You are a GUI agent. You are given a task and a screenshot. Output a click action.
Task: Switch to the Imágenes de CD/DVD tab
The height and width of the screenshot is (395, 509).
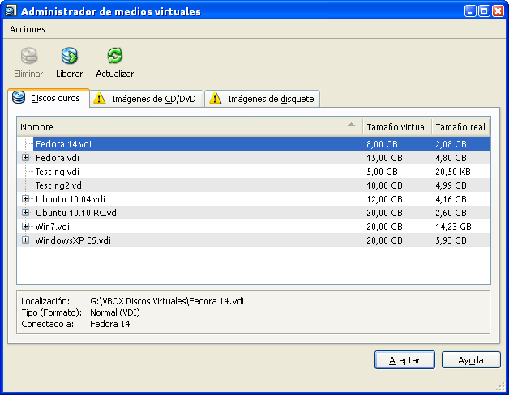click(x=147, y=99)
